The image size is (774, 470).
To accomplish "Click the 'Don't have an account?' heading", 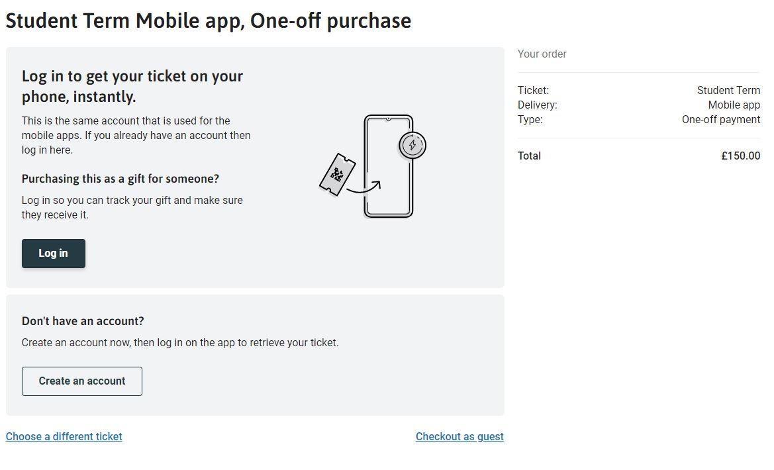I will (x=83, y=321).
